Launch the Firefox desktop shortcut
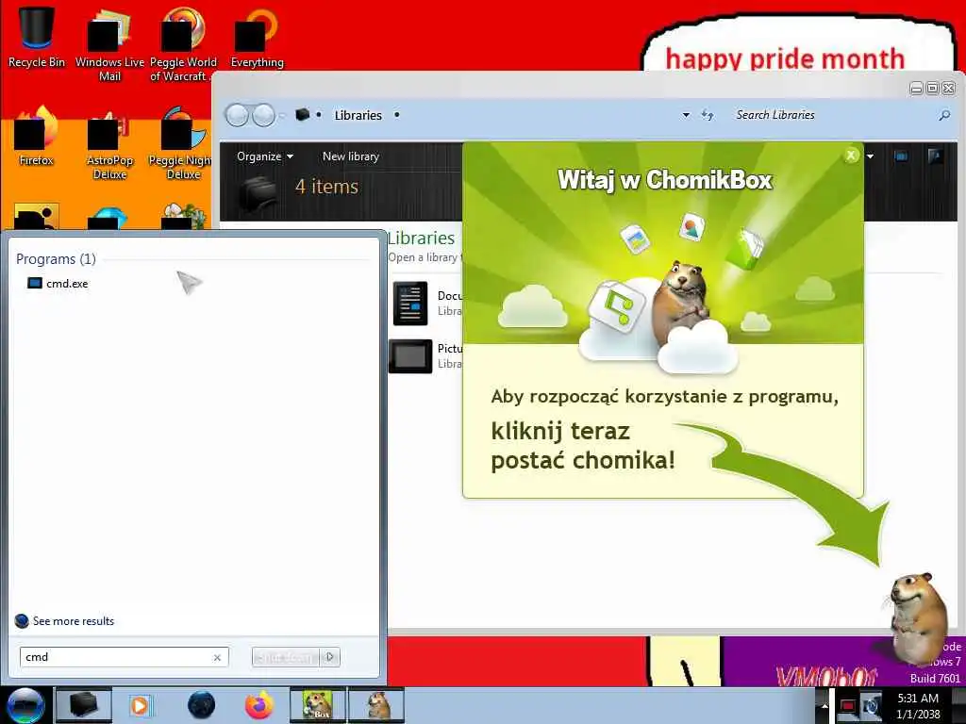This screenshot has width=966, height=724. click(36, 136)
